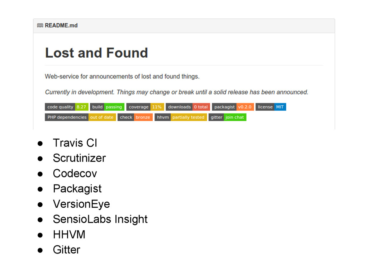Screen dimensions: 367x275
Task: Select the Packagist bullet item
Action: click(77, 189)
